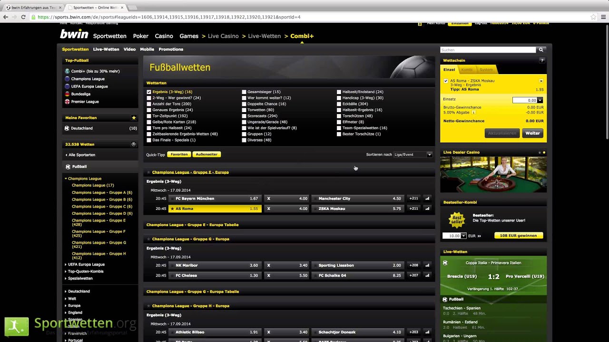The height and width of the screenshot is (342, 609).
Task: Click +211 more bets for Bayern München
Action: [413, 199]
